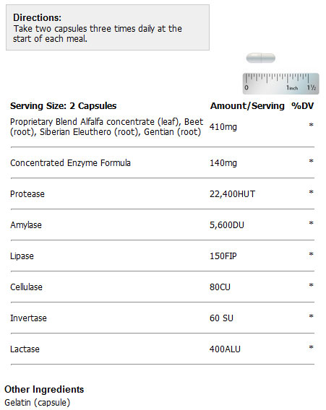Click the inch ruler graphic
The height and width of the screenshot is (410, 326).
[280, 84]
